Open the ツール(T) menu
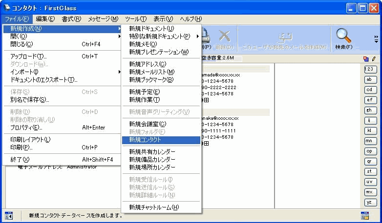Screen dimensions: 382x223 point(135,19)
